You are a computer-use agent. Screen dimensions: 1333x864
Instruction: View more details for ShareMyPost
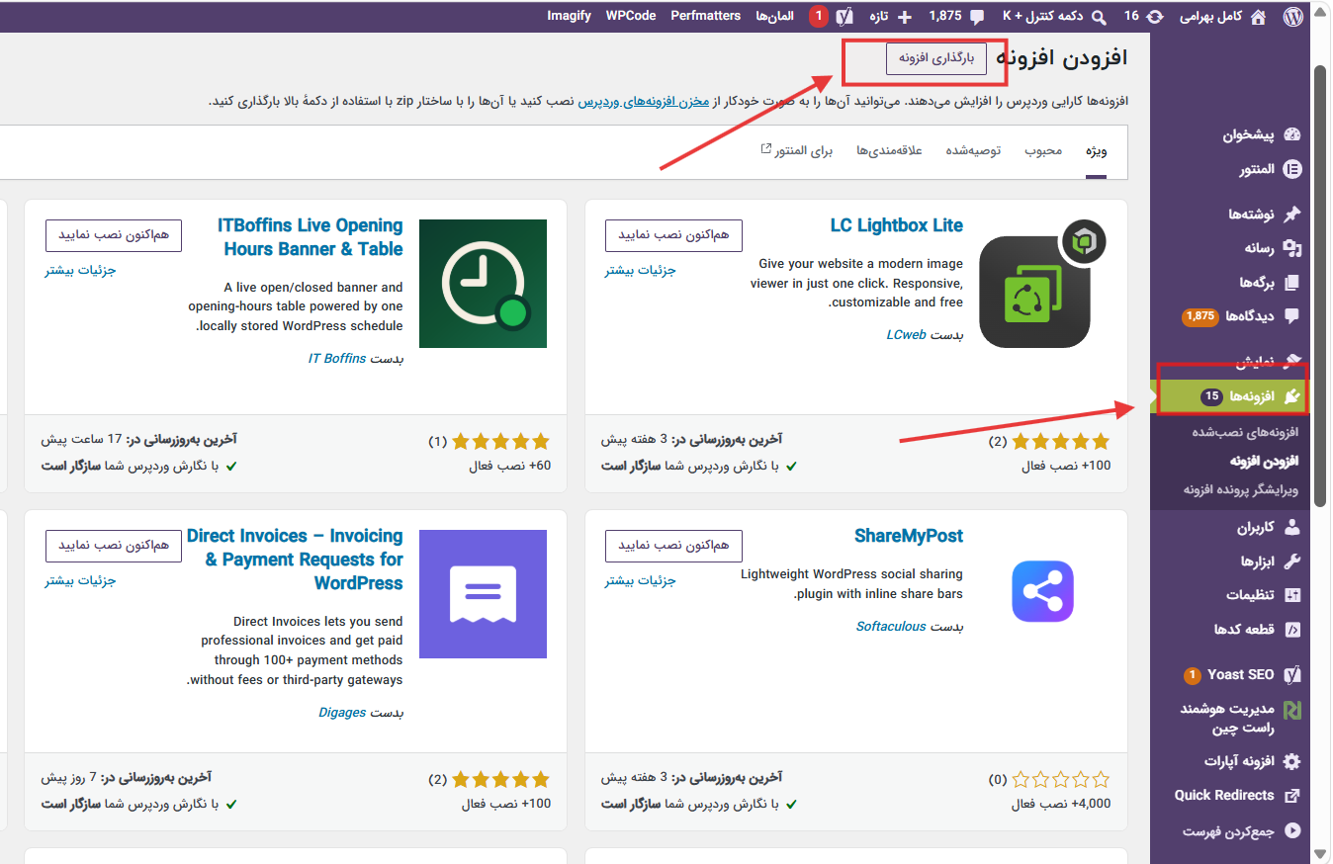[640, 580]
